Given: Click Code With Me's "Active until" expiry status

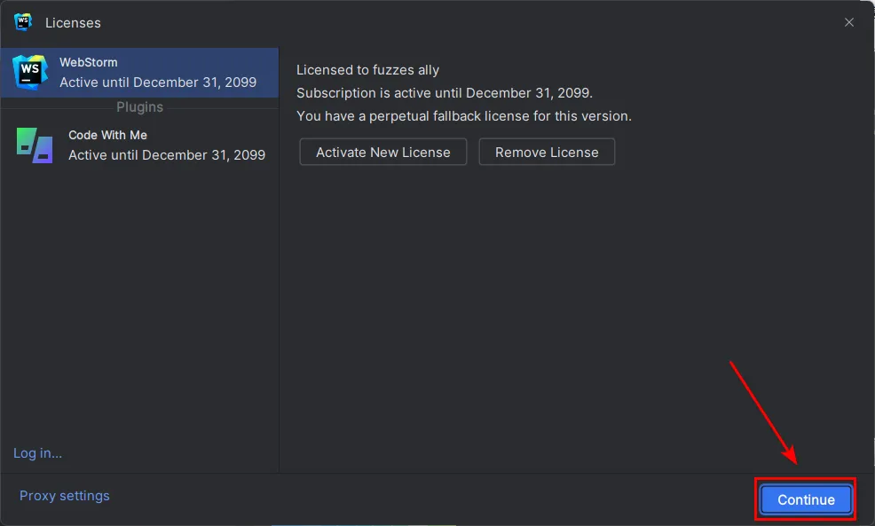Looking at the screenshot, I should pos(167,154).
